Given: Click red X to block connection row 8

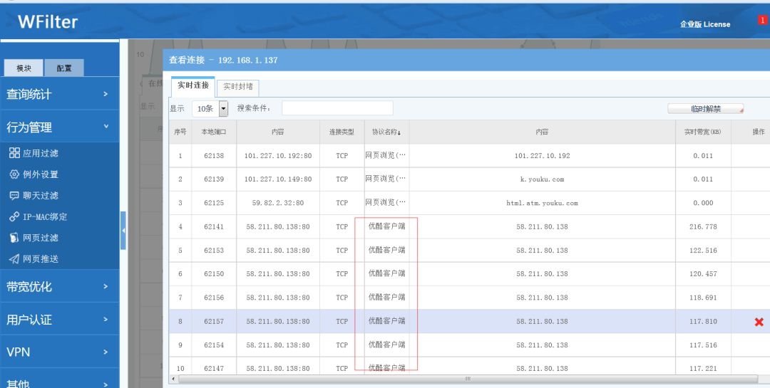Looking at the screenshot, I should pos(759,322).
